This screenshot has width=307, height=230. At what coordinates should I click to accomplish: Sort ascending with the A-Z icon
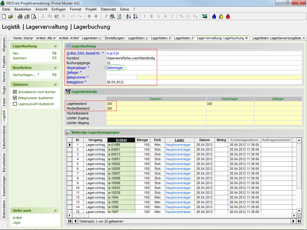pos(128,16)
